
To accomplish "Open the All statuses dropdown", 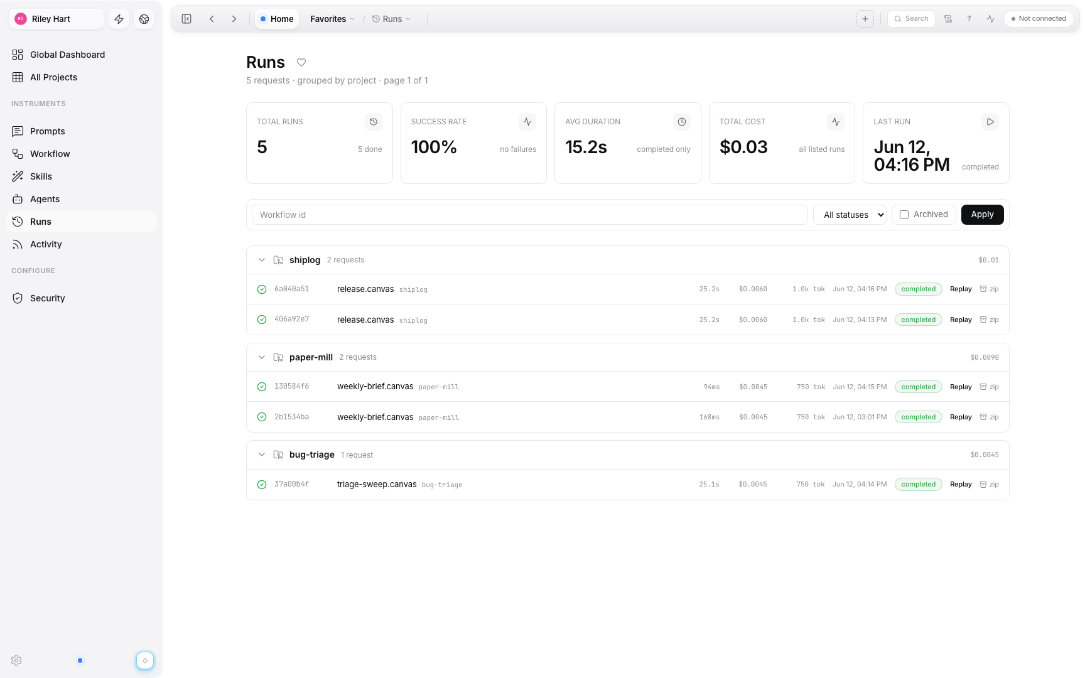I will point(850,215).
